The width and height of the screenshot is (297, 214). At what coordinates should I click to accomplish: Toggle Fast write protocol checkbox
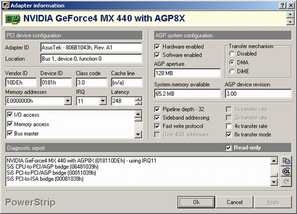(x=157, y=126)
